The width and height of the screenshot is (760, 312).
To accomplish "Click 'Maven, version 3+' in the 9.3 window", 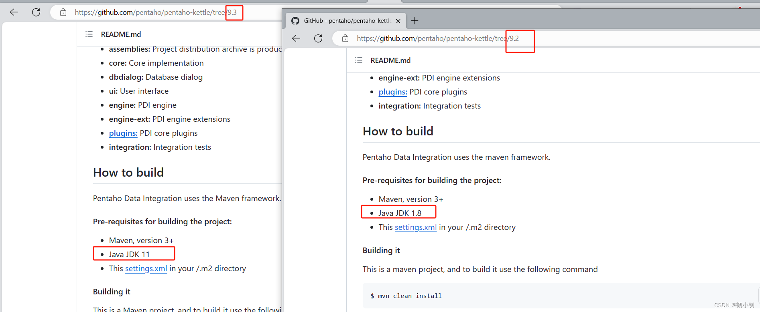I will (141, 240).
